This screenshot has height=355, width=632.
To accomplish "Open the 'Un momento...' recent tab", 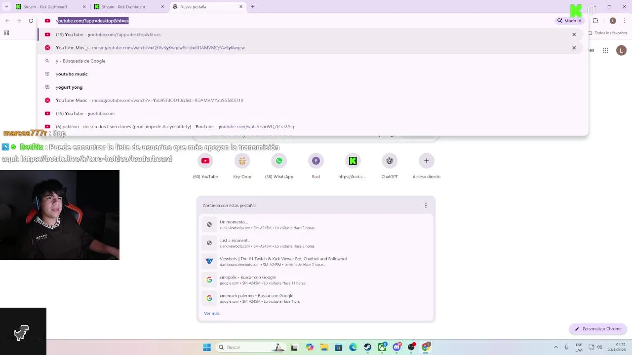I will click(316, 225).
